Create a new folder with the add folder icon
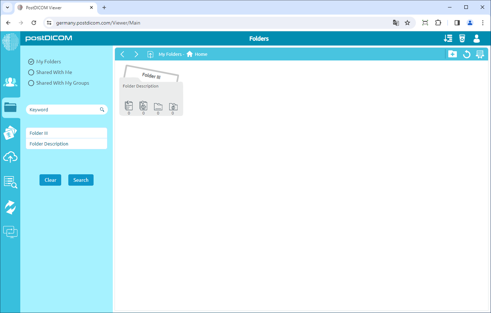The height and width of the screenshot is (313, 491). (x=453, y=54)
